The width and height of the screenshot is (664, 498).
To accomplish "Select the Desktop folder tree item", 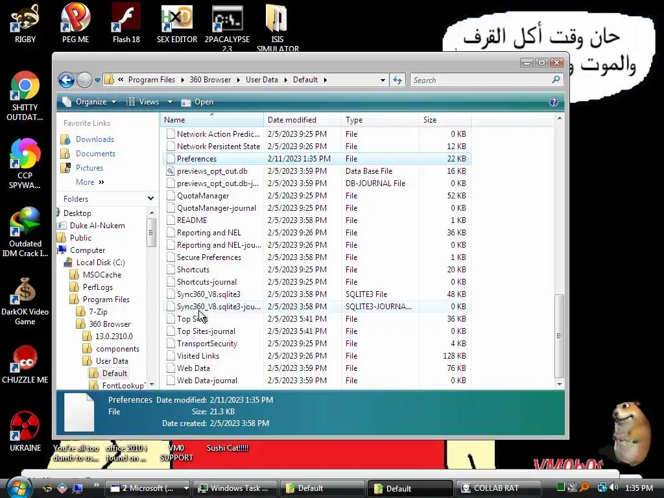I will (x=77, y=213).
